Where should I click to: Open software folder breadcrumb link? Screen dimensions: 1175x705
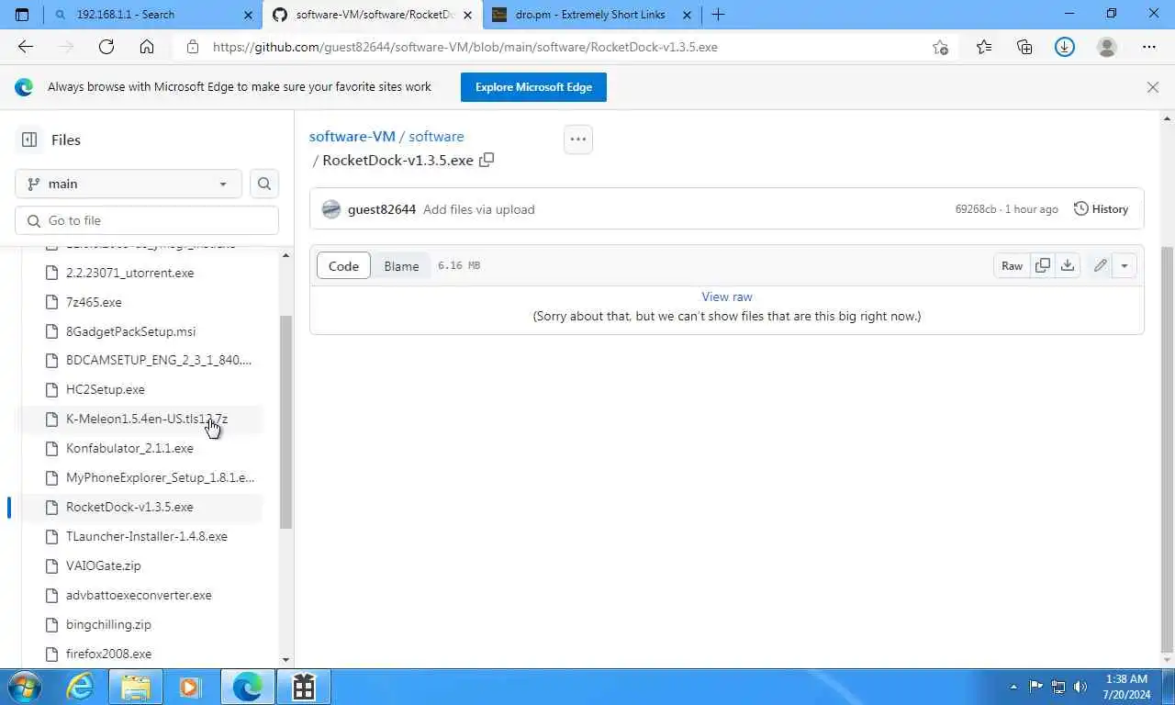click(x=436, y=136)
